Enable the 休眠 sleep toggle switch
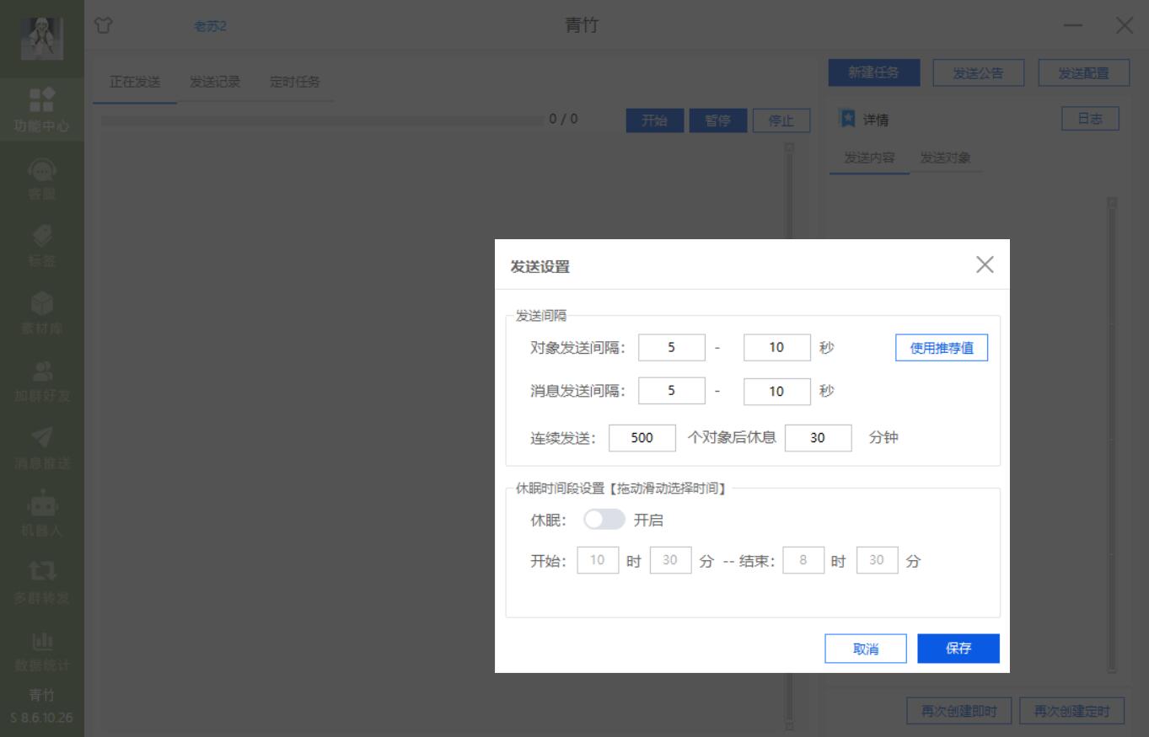This screenshot has width=1149, height=737. [604, 521]
